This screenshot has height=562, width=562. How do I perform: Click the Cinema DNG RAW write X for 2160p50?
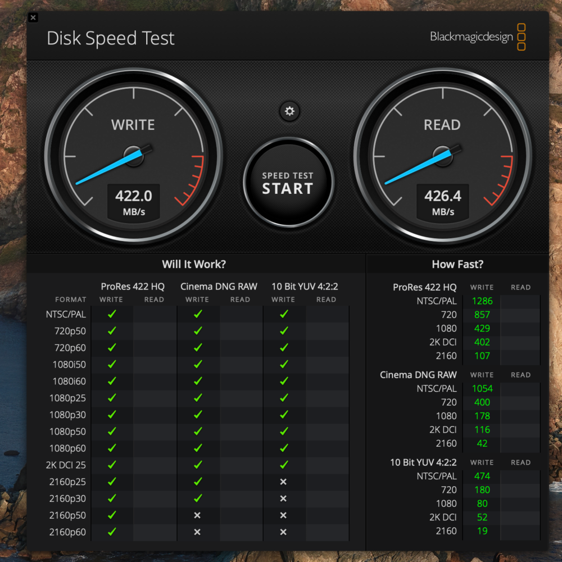coord(197,515)
